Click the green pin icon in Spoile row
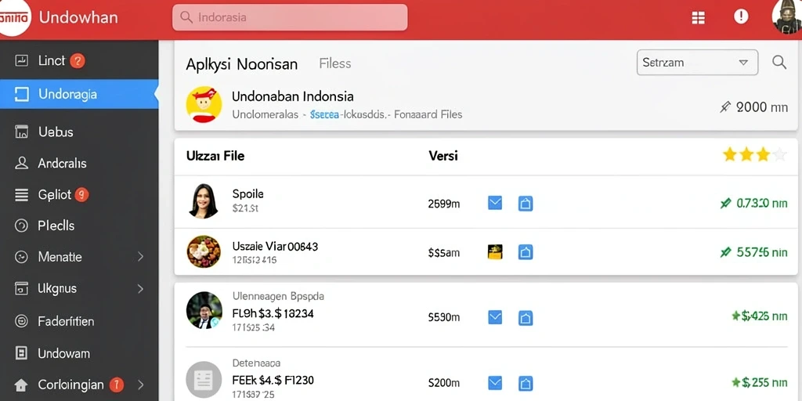This screenshot has height=401, width=802. click(724, 204)
